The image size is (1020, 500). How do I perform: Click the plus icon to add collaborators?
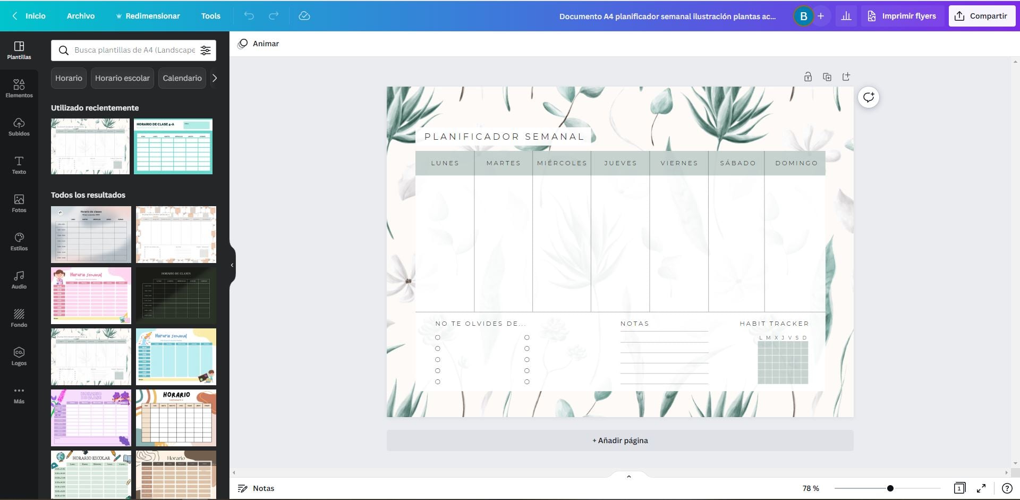(x=821, y=16)
